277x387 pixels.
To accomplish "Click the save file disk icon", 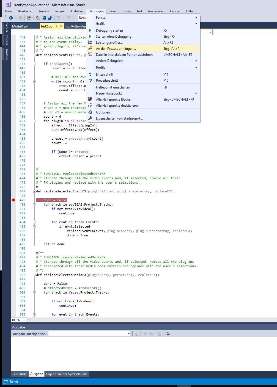I will point(44,18).
